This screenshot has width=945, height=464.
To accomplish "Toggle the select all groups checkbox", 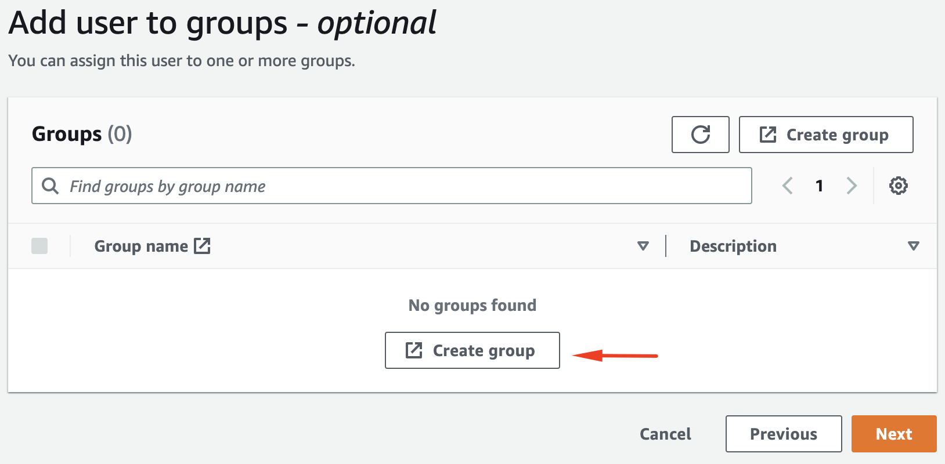I will click(x=39, y=246).
